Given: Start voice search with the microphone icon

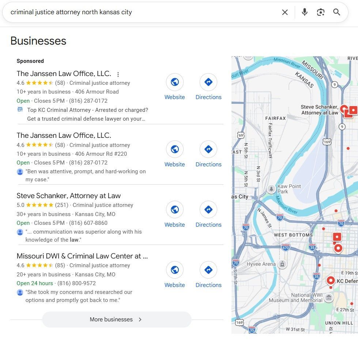Looking at the screenshot, I should pos(304,12).
